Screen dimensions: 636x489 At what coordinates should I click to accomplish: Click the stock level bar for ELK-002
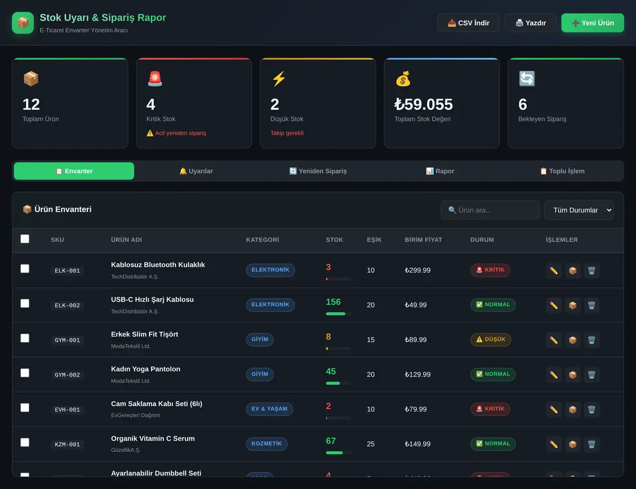(x=338, y=314)
